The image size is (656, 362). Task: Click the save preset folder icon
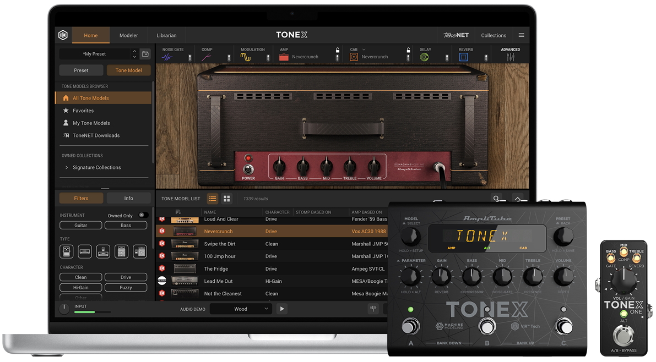coord(145,54)
